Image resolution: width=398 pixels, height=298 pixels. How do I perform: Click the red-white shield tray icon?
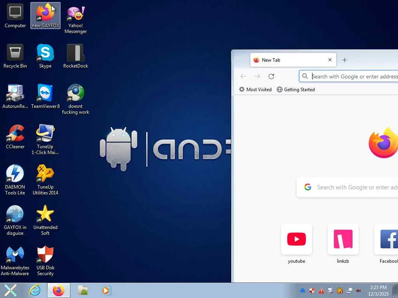coord(312,291)
